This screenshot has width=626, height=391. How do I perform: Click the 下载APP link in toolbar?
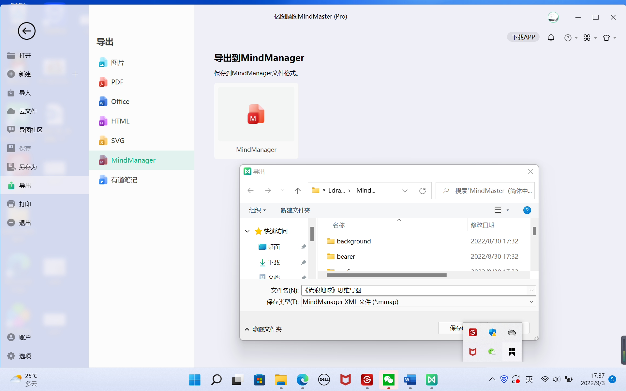[x=522, y=37]
